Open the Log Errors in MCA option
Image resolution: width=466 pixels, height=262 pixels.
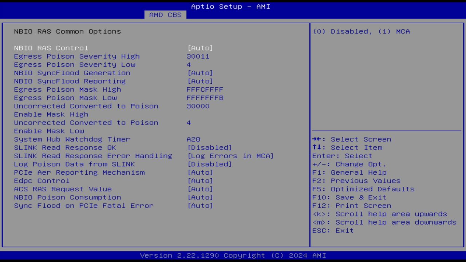click(230, 156)
